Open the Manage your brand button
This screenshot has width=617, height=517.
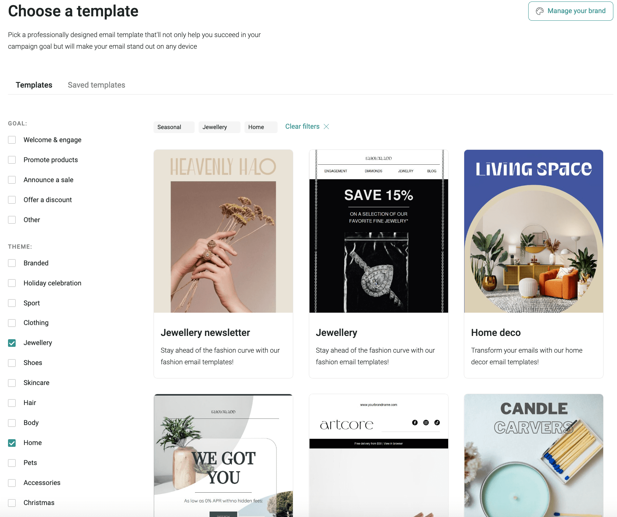coord(570,11)
